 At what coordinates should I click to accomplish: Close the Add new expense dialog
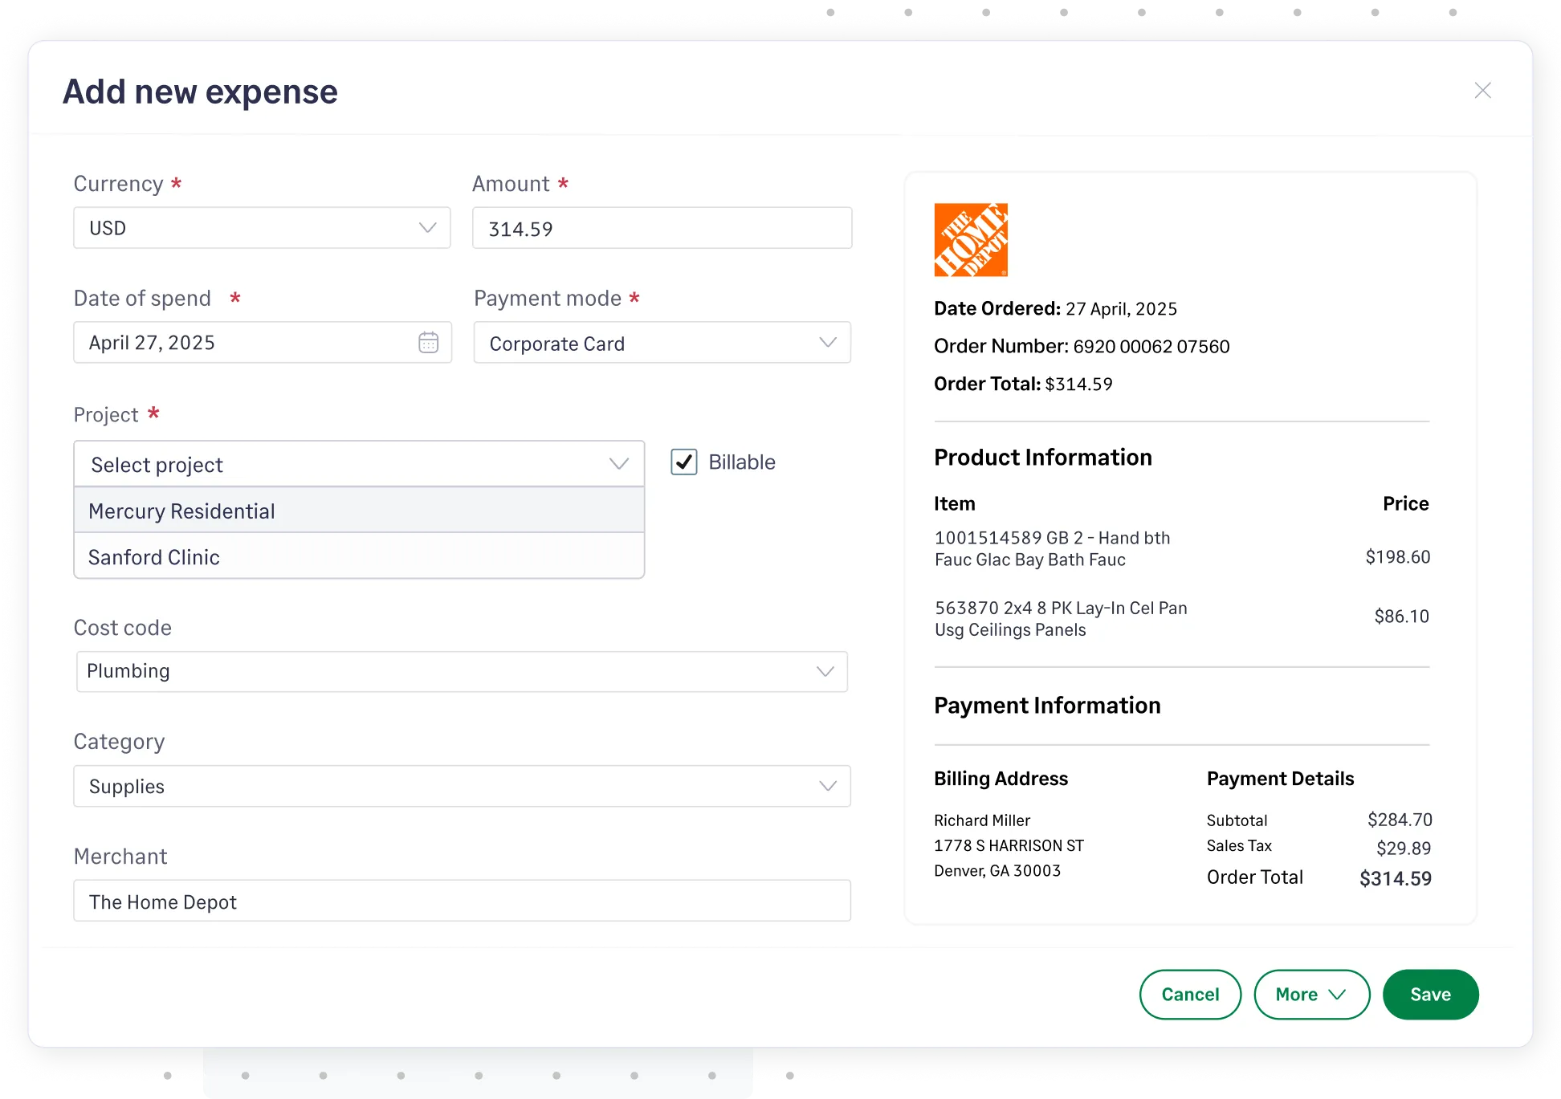1483,90
